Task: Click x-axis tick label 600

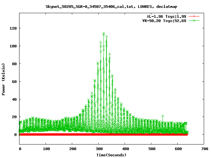Action: click(x=178, y=149)
